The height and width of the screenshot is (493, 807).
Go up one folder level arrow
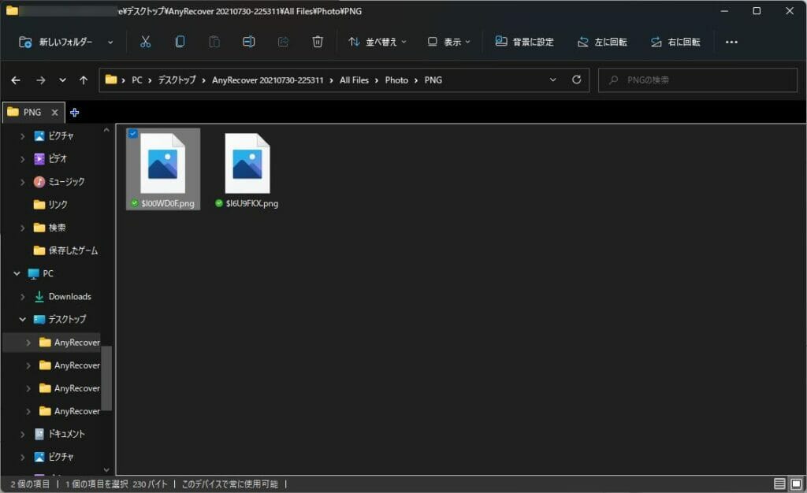coord(84,80)
